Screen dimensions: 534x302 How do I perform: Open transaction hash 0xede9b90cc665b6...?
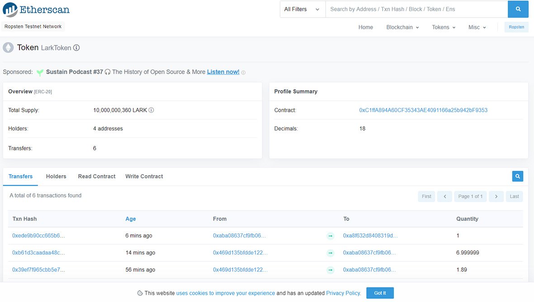38,236
